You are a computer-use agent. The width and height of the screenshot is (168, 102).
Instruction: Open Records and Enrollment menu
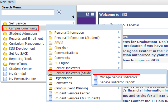(x=26, y=38)
